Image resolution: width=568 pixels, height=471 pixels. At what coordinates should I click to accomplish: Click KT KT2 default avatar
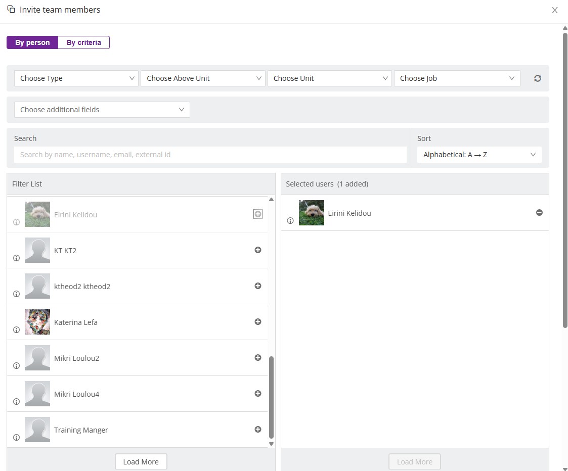(37, 250)
